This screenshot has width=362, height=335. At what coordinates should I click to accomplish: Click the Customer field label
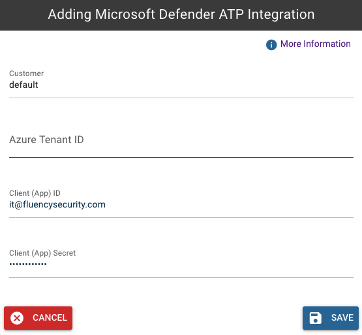click(26, 74)
